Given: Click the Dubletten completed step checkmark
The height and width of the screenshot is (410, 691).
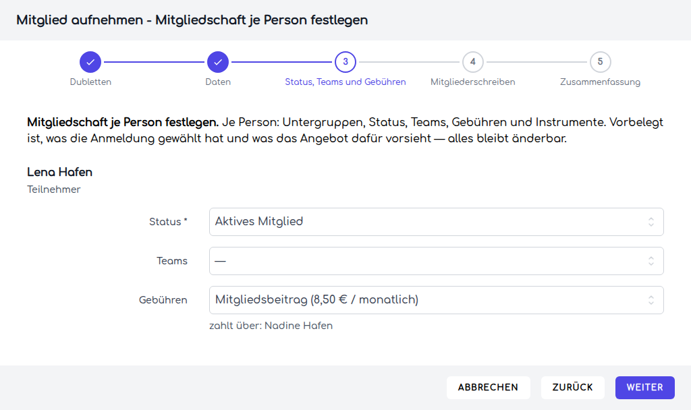Looking at the screenshot, I should pos(90,62).
